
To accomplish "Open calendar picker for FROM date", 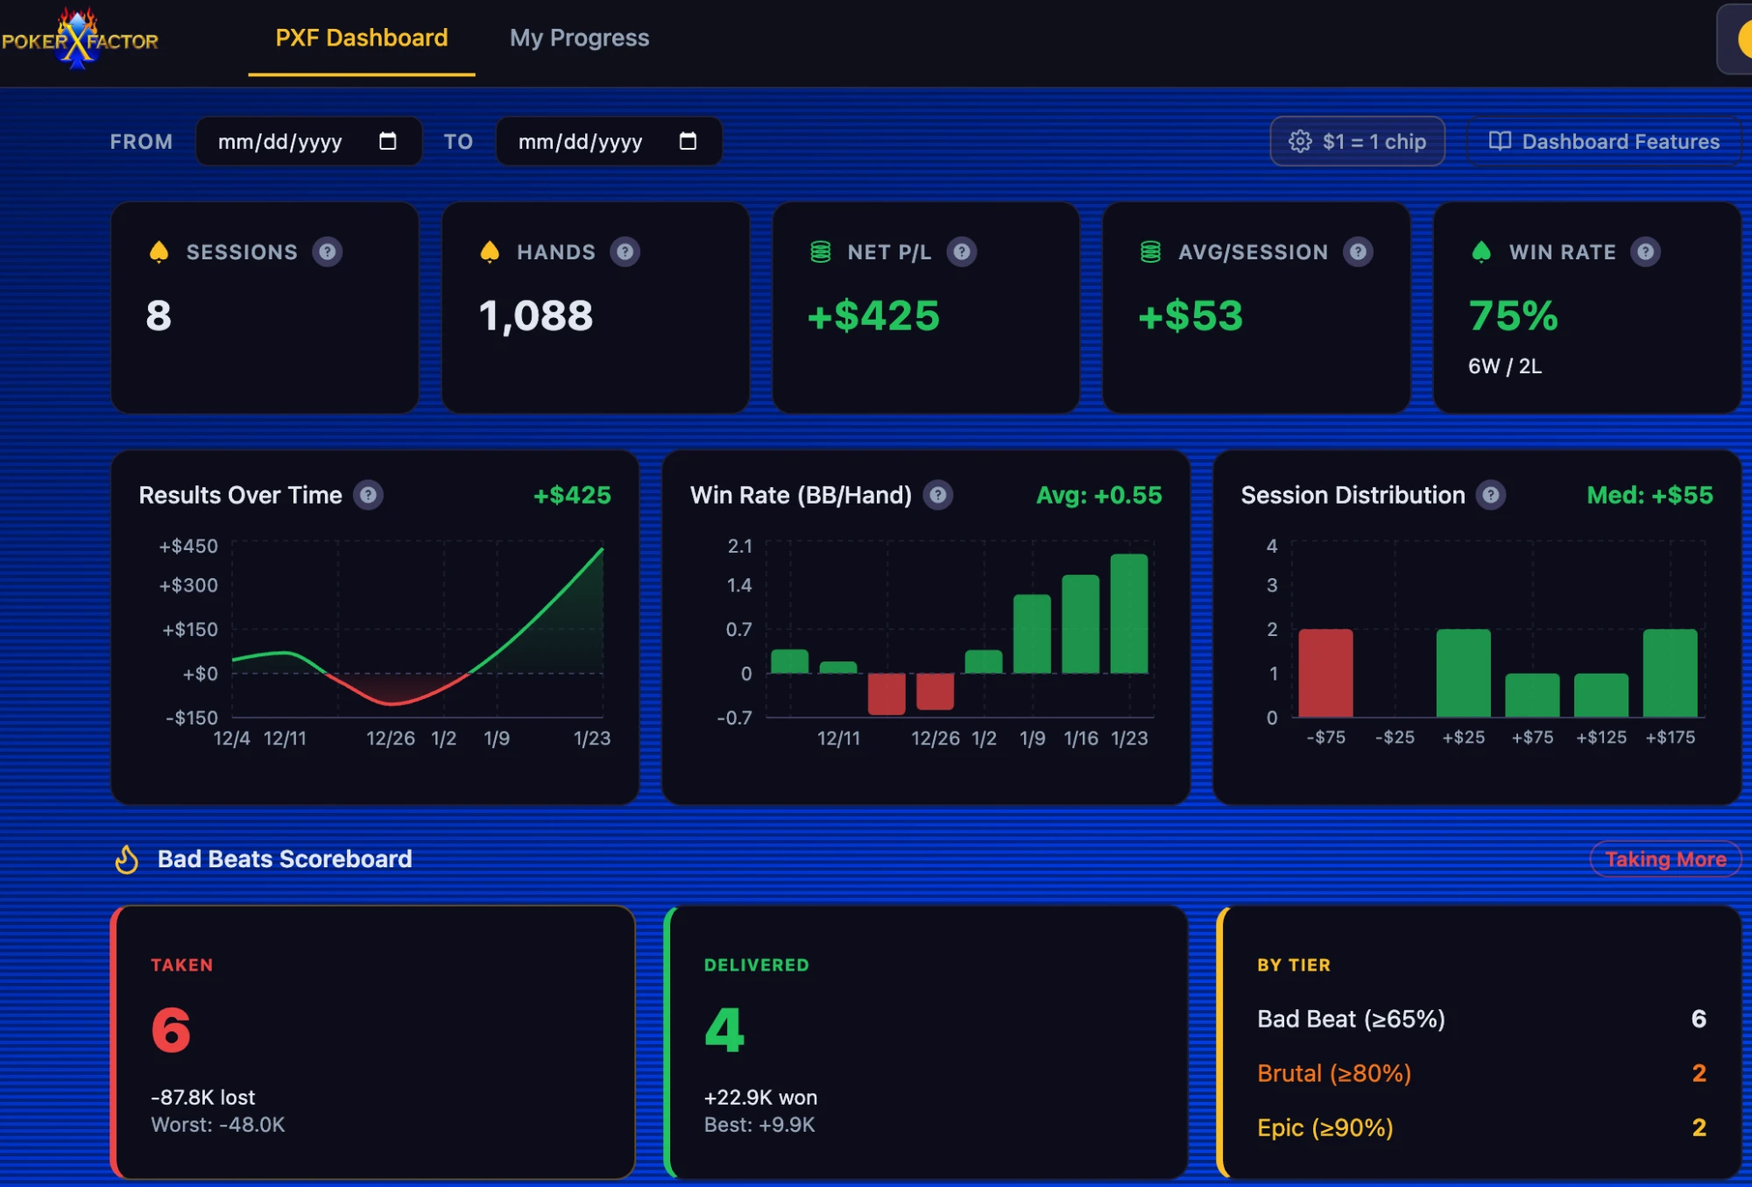I will [387, 141].
